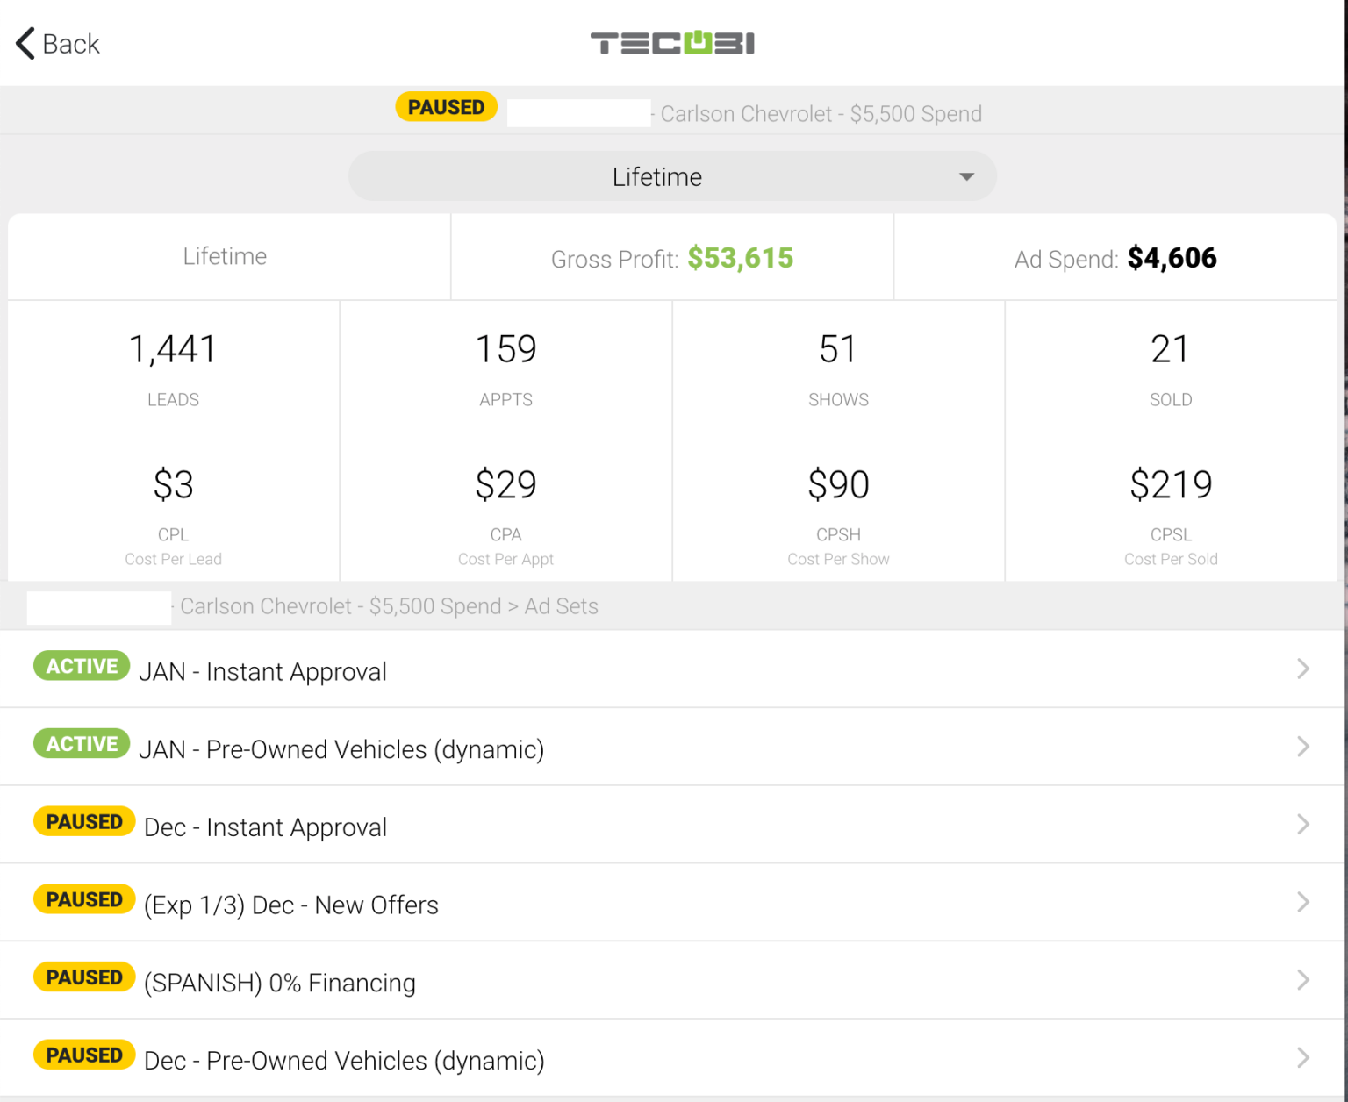Click the chevron beside Dec - Pre-Owned Vehicles
1348x1102 pixels.
click(x=1303, y=1057)
